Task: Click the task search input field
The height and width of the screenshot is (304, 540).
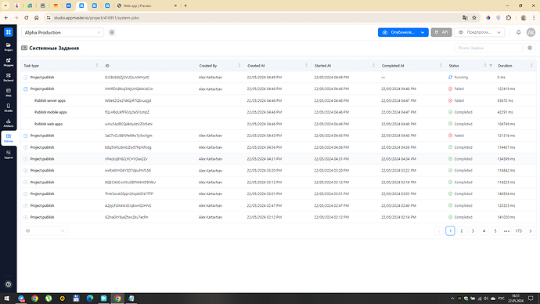Action: tap(488, 48)
